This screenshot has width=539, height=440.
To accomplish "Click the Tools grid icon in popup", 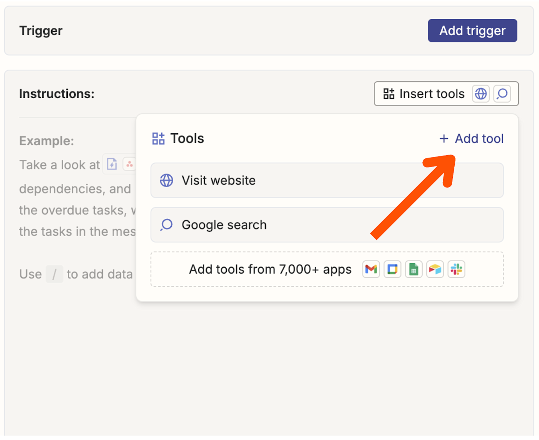I will click(158, 138).
